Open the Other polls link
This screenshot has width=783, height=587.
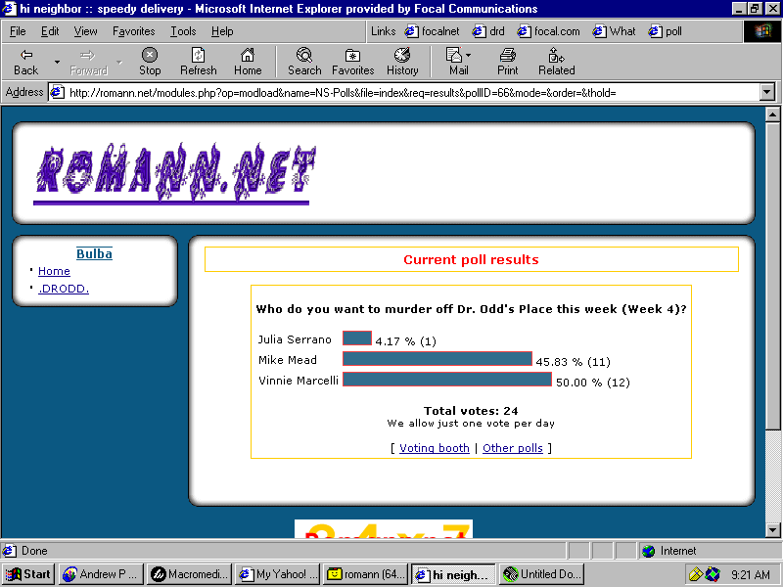512,448
